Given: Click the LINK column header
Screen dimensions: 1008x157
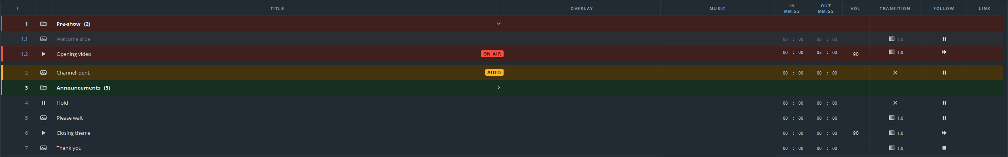Looking at the screenshot, I should 984,8.
